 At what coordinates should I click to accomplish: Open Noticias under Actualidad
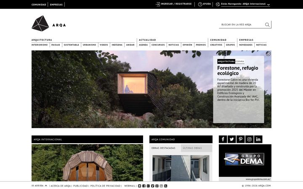173,45
